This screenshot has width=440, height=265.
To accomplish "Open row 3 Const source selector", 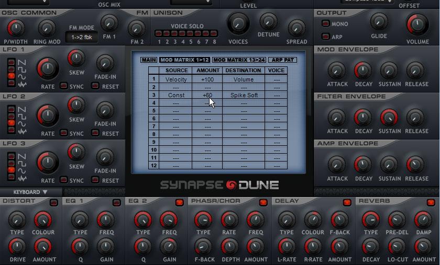I will tap(175, 95).
